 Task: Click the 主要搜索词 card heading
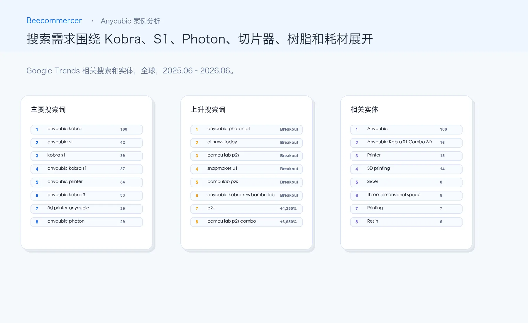pyautogui.click(x=48, y=110)
